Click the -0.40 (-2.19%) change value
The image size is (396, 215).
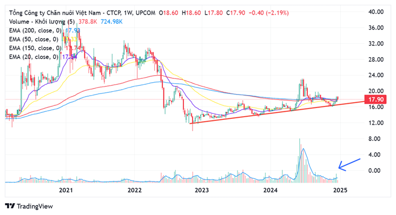pos(269,13)
